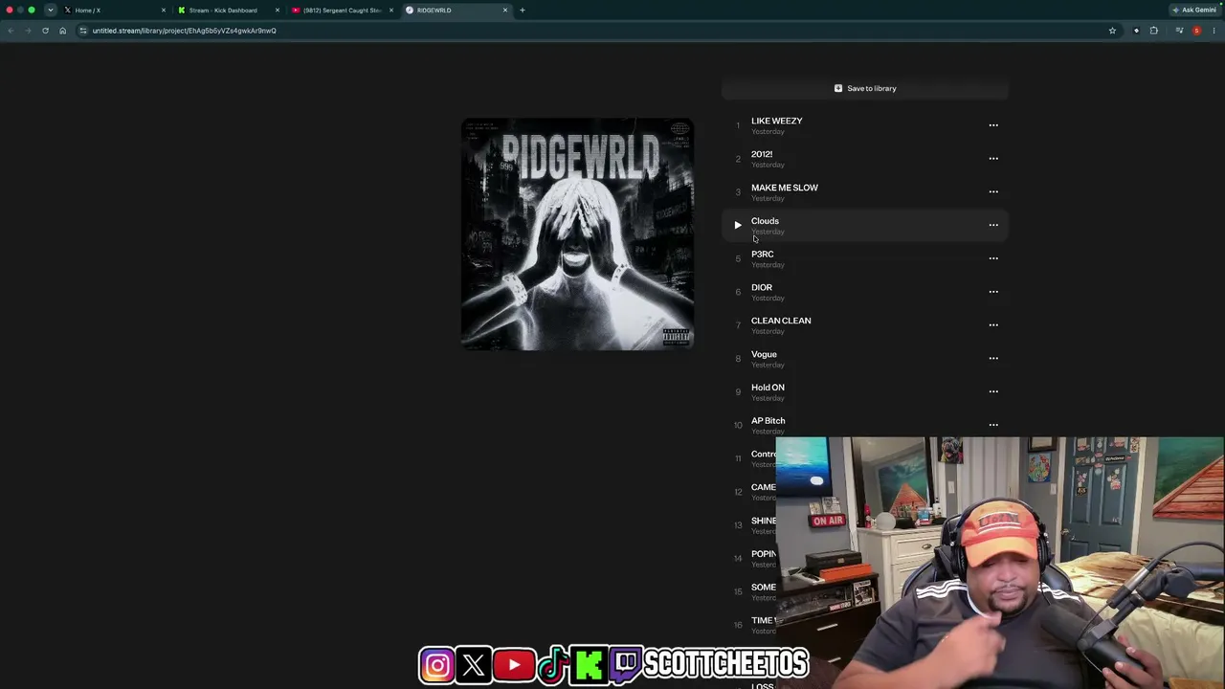Viewport: 1225px width, 689px height.
Task: Select the 2012! track title
Action: (x=762, y=154)
